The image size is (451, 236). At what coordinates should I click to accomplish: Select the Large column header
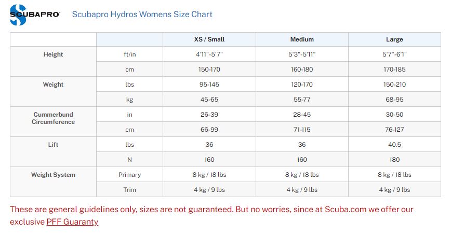point(394,39)
